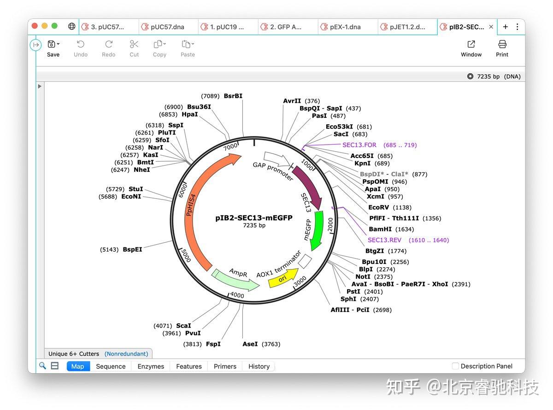Image resolution: width=553 pixels, height=410 pixels.
Task: Click the magnifier search icon
Action: (42, 366)
